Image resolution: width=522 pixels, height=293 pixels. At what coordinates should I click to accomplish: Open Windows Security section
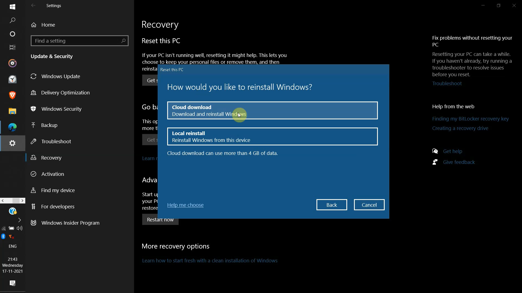[x=61, y=109]
